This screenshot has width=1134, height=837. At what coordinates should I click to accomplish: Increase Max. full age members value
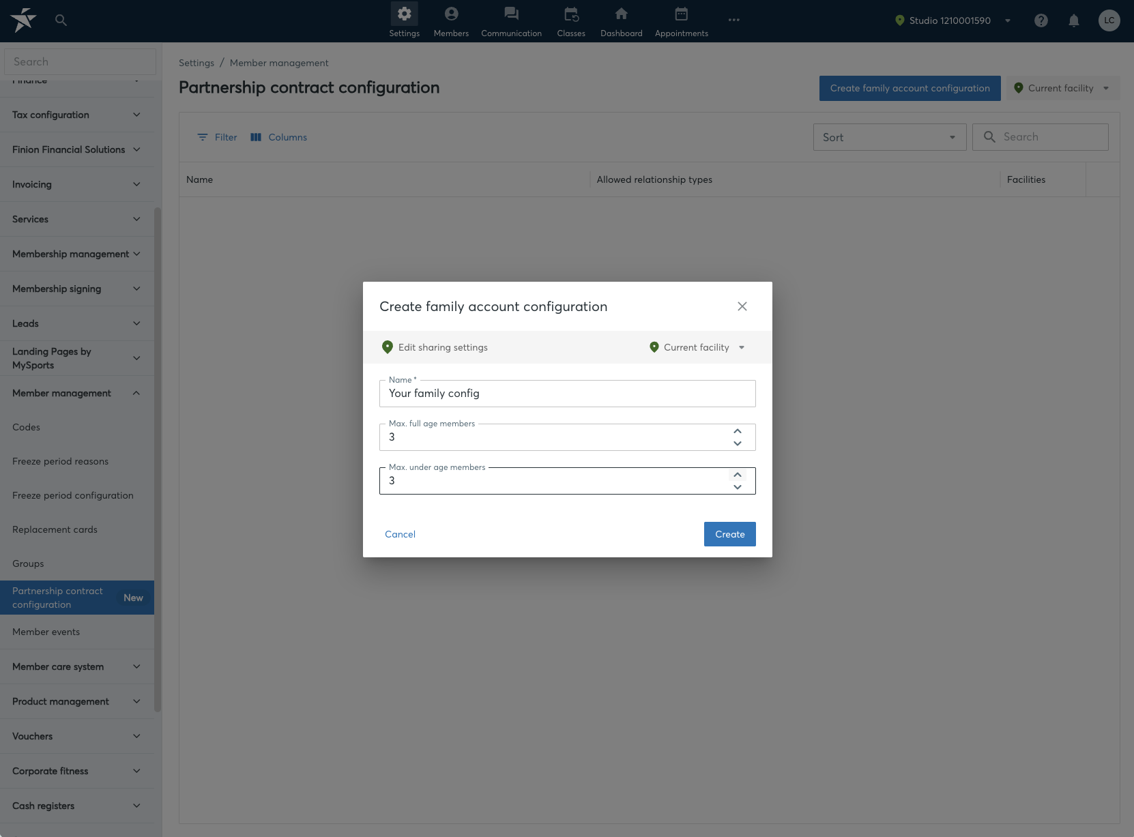coord(737,431)
